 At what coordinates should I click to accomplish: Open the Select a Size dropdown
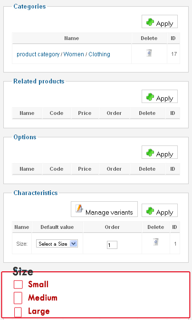tap(57, 244)
